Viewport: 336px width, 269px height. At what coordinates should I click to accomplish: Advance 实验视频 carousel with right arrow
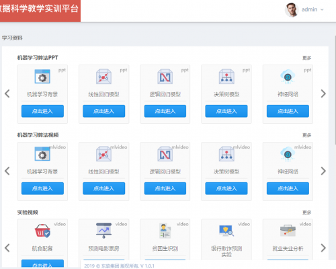[x=323, y=248]
